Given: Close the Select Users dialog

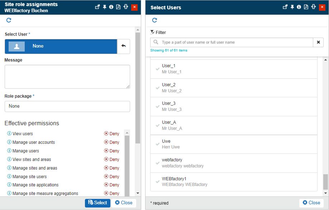Looking at the screenshot, I should point(311,202).
